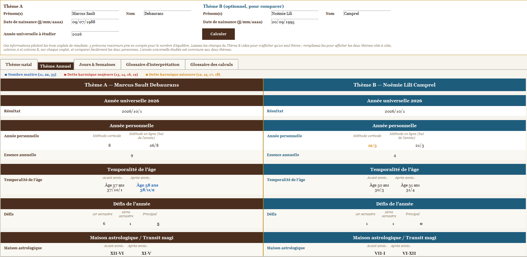Select the Thème Annuel tab

pos(56,66)
